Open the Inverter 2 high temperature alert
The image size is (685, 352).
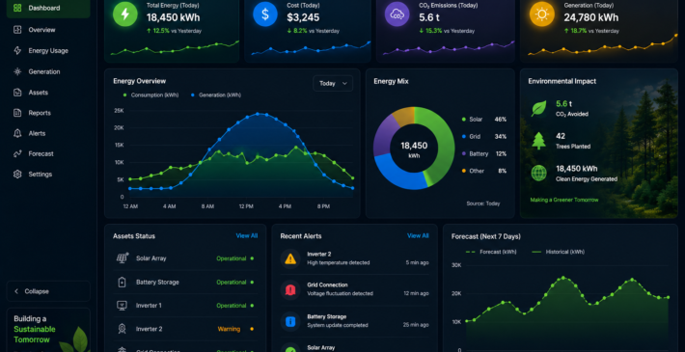coord(354,258)
